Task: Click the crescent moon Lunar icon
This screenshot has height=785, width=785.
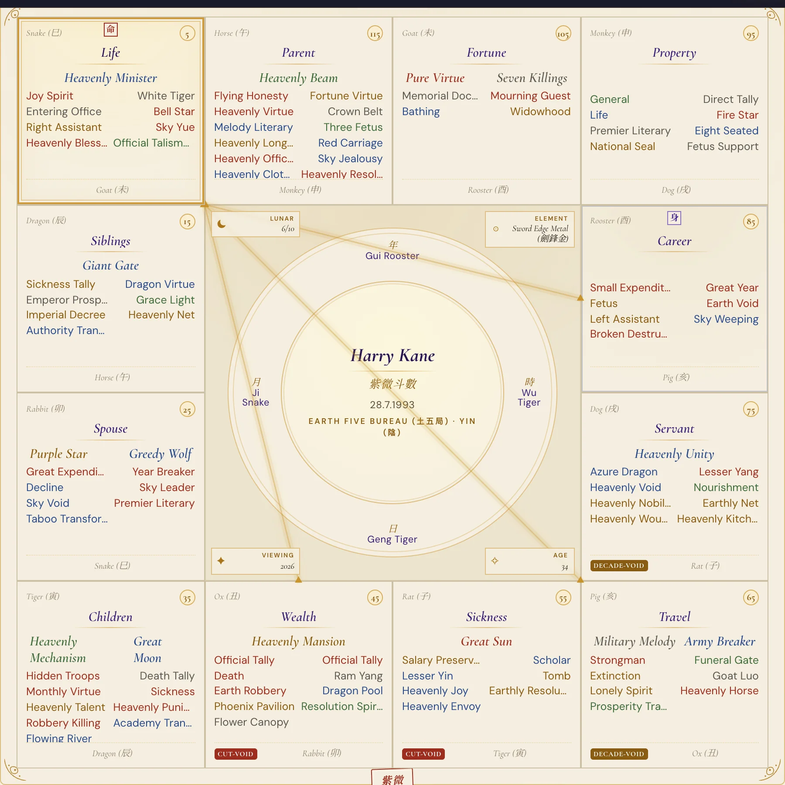Action: (222, 224)
